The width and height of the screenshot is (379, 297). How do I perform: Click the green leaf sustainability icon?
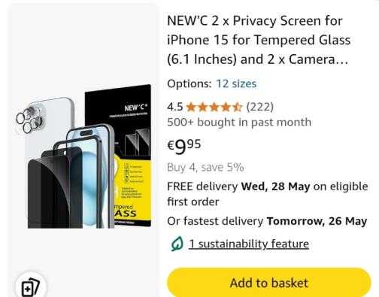[x=177, y=244]
